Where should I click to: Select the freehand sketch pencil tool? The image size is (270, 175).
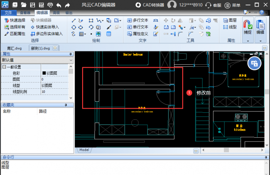[81, 20]
